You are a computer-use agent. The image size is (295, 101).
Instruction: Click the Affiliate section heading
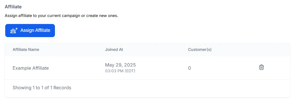(x=13, y=7)
